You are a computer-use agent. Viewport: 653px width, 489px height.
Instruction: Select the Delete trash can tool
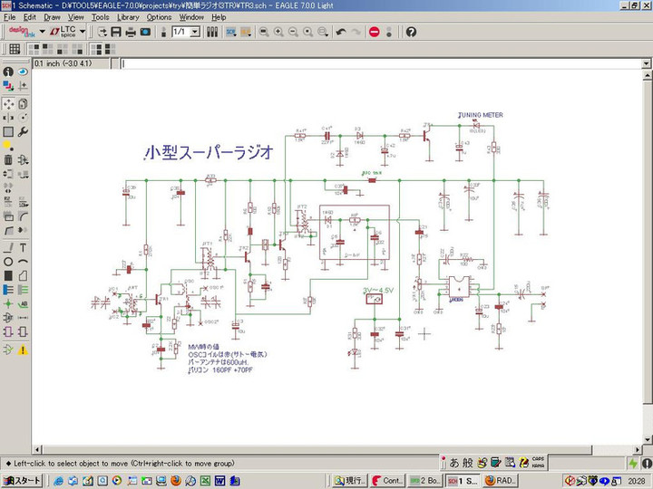coord(8,160)
